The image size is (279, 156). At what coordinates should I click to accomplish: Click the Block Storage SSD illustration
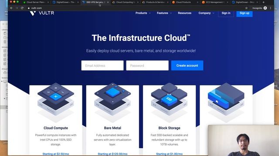click(169, 102)
